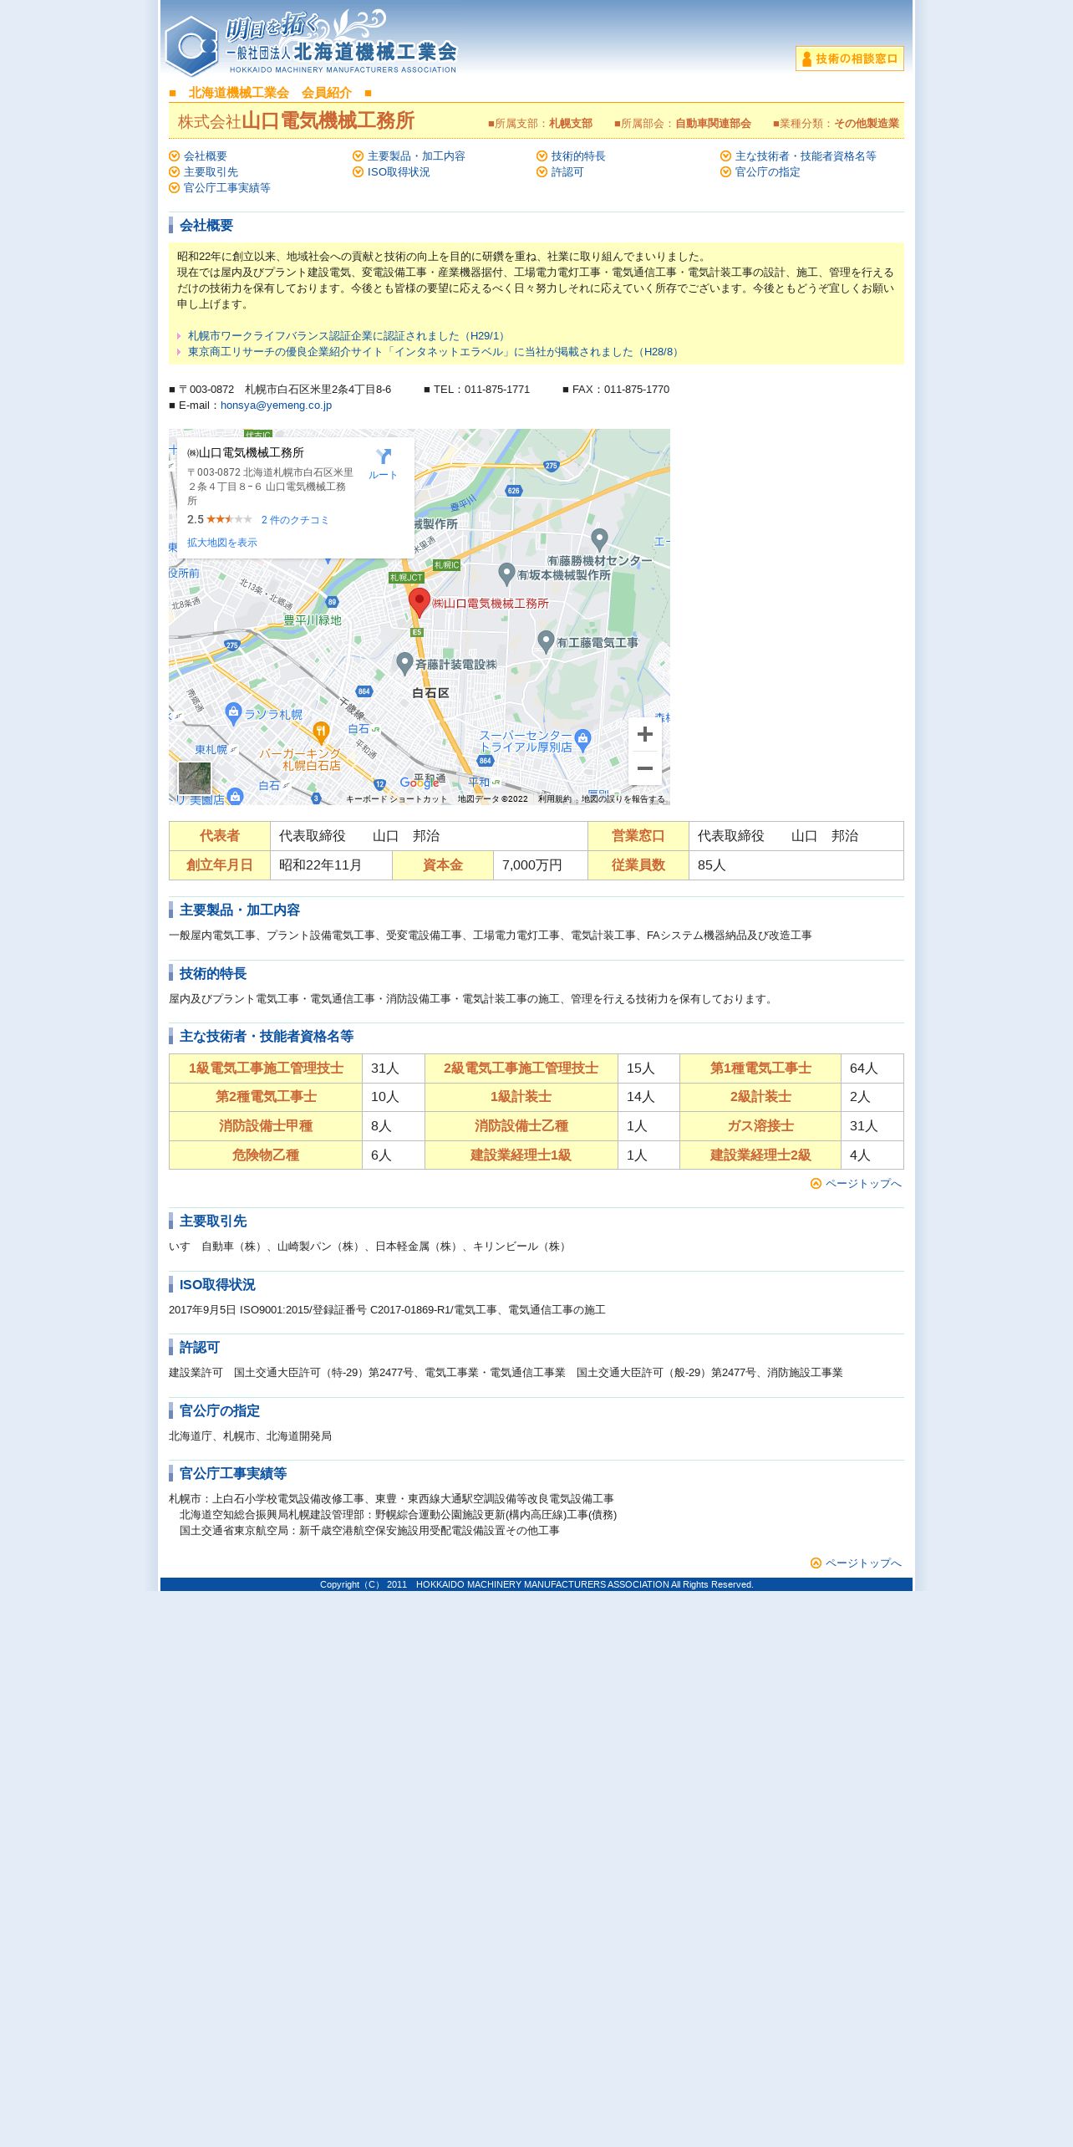Click the ラソラ札幌 shopping marker
This screenshot has height=2147, width=1073.
(234, 713)
